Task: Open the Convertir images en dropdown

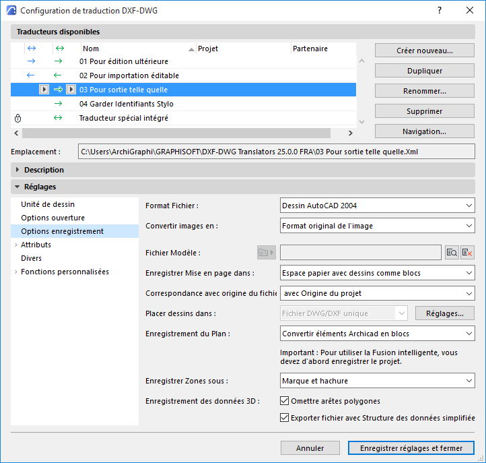Action: [x=377, y=226]
